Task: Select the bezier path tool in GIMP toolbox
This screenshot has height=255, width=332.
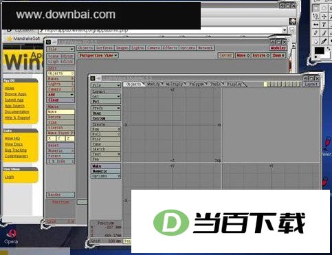Action: coord(316,16)
